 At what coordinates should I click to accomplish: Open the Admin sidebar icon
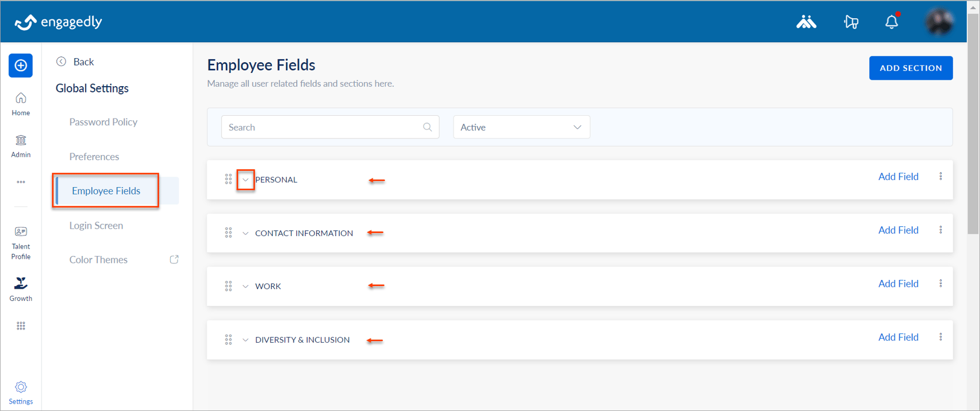[x=21, y=147]
